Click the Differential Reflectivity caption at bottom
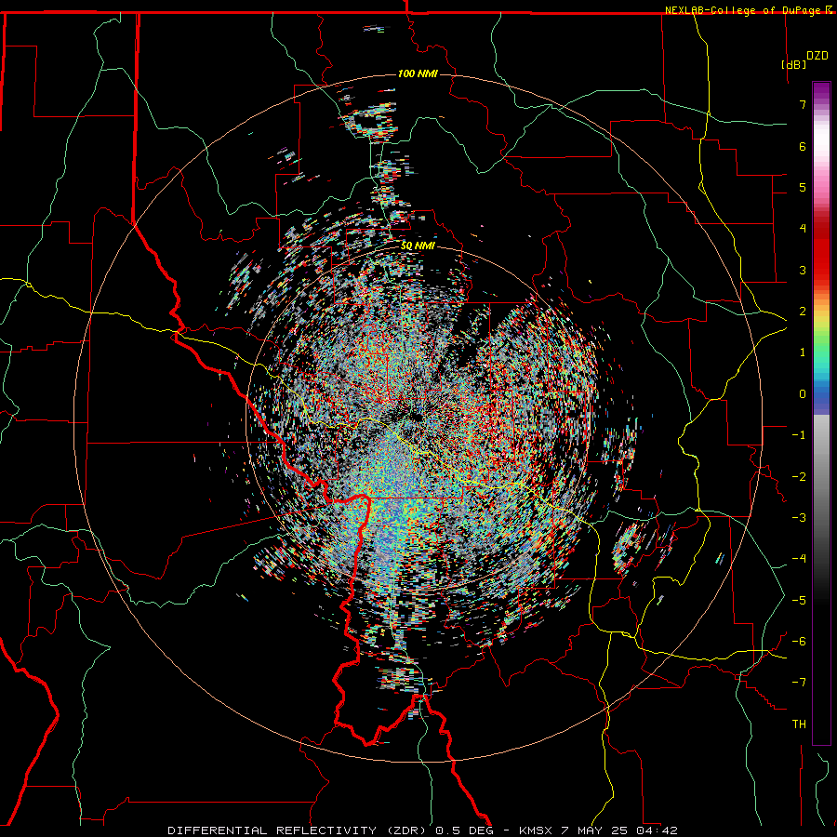Viewport: 837px width, 837px height. pos(422,830)
